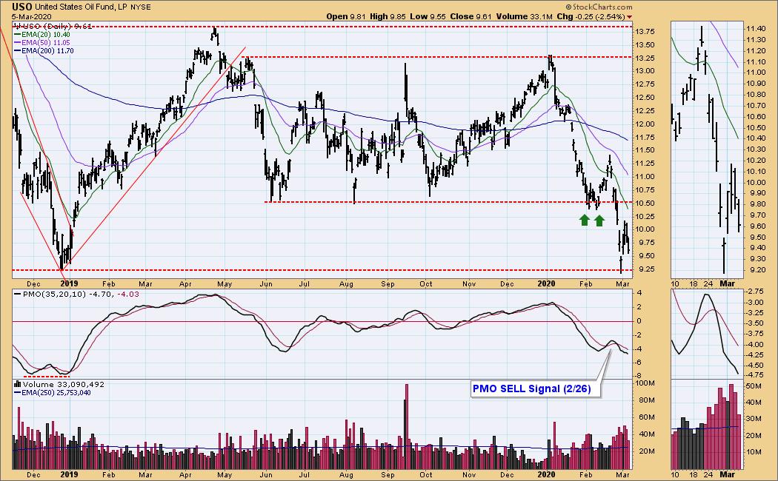Viewport: 778px width, 481px height.
Task: Click the PMO(35,20,10) -4.70 indicator label
Action: point(68,295)
